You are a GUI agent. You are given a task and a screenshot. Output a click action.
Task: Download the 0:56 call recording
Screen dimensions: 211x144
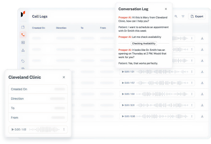[x=202, y=116]
